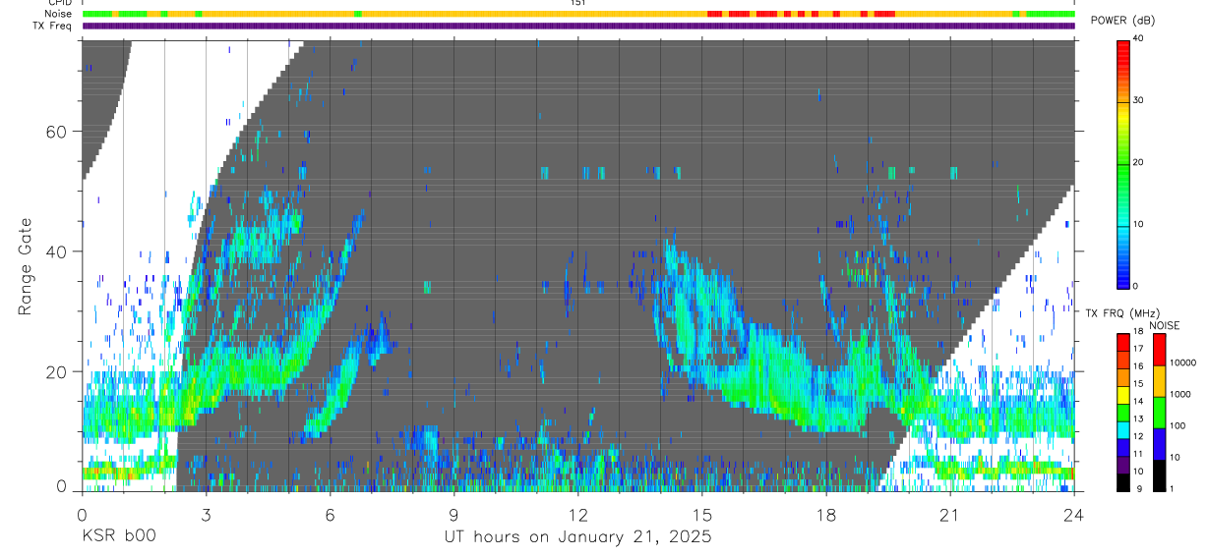Click the "16" tick on the TX FRQ legend
Screen dimensions: 1208x557
point(1137,365)
